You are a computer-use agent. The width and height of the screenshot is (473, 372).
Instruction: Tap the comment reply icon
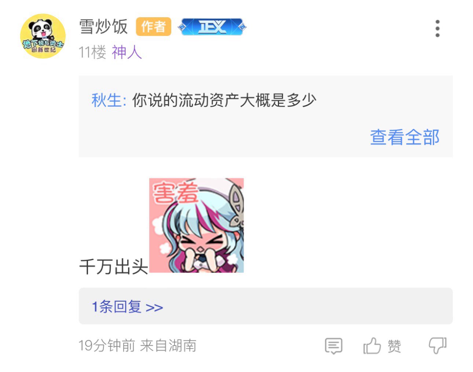[334, 346]
